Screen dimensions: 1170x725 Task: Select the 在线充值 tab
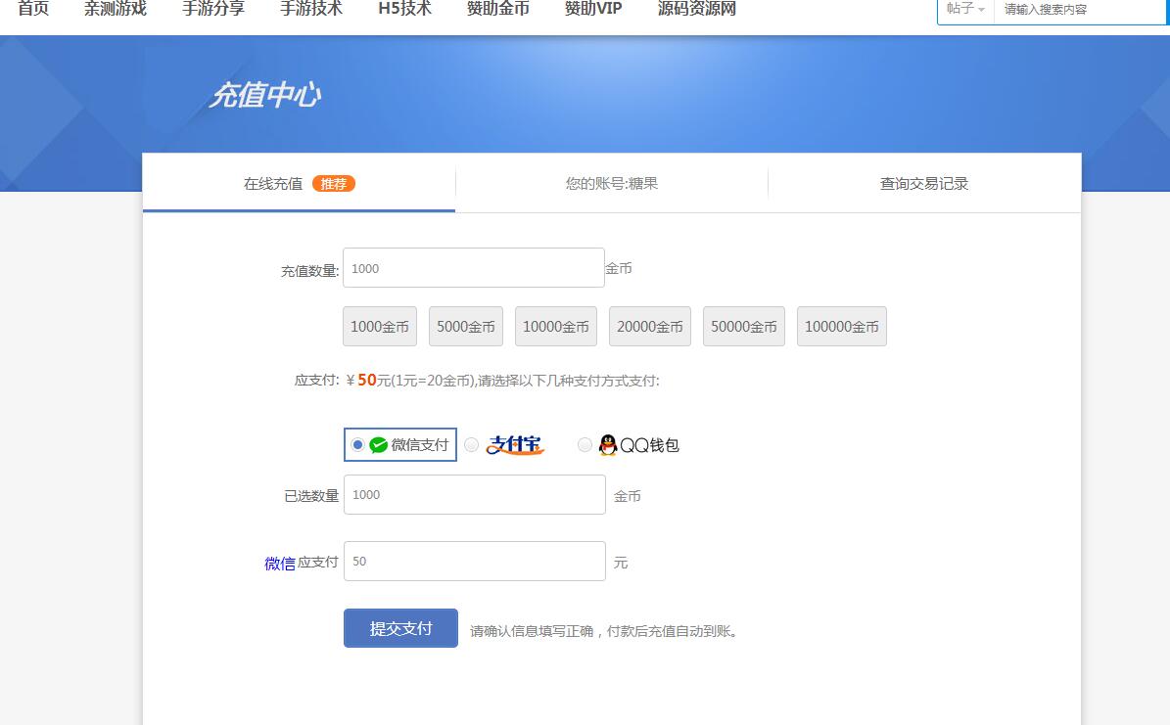tap(274, 184)
